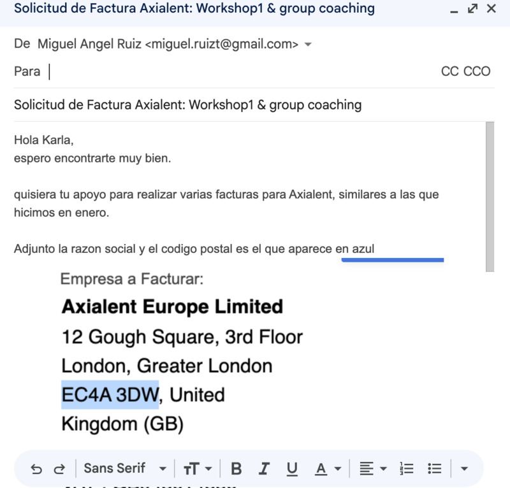Close the compose draft window
510x488 pixels.
pyautogui.click(x=491, y=9)
